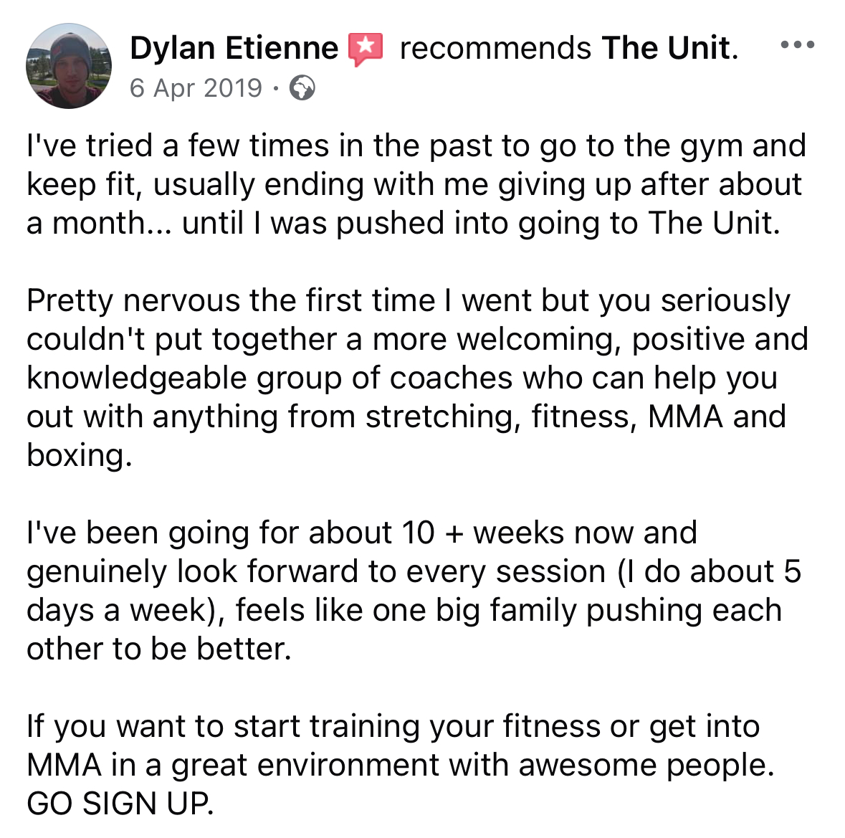
Task: Click the line starting "Pretty nervous the first time"
Action: tap(408, 300)
